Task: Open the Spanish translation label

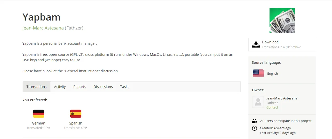Action: click(75, 123)
